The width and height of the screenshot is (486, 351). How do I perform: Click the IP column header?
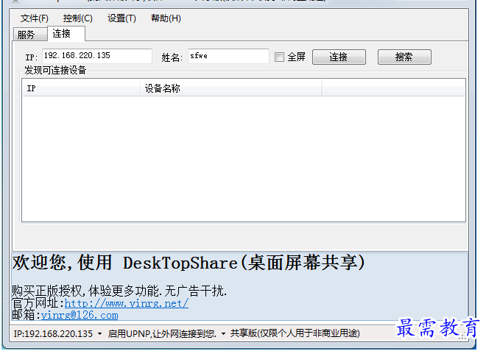coord(81,88)
